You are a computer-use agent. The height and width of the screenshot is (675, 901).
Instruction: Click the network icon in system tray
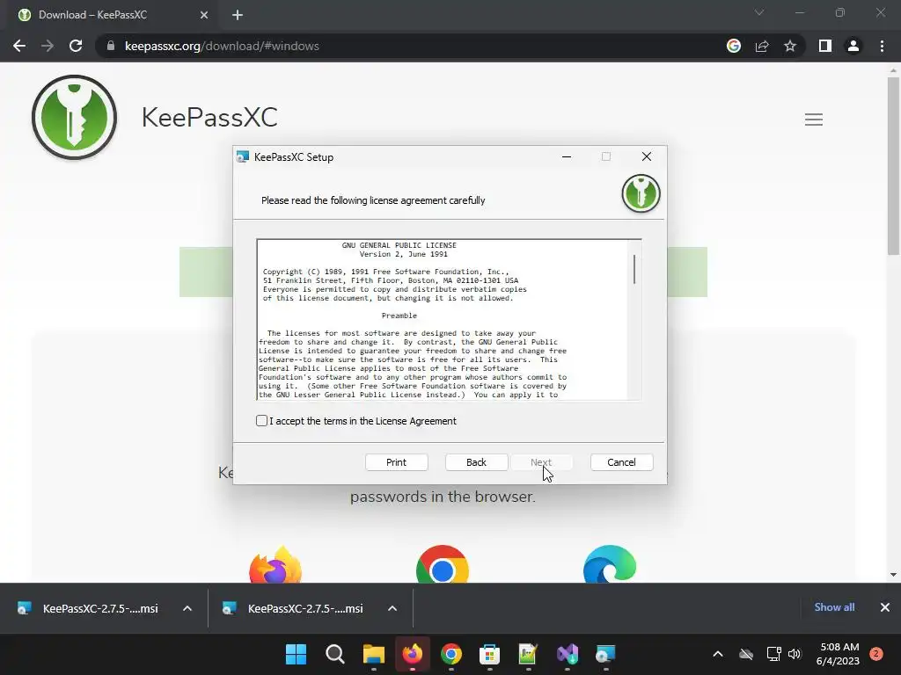[774, 654]
